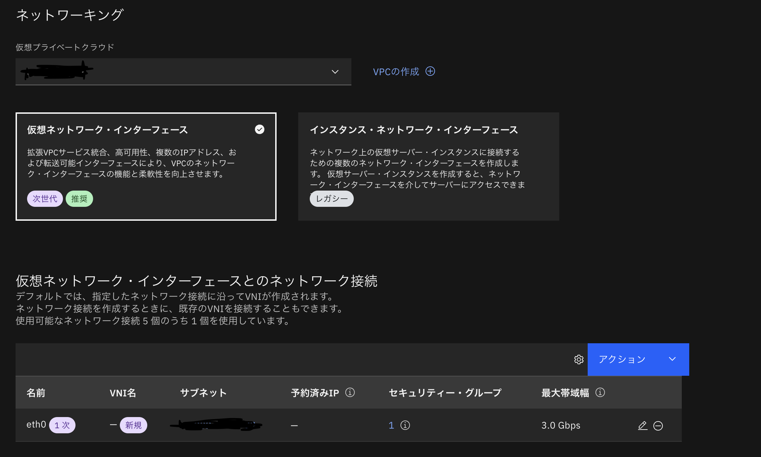Click the 次世代 tag badge

click(x=45, y=199)
